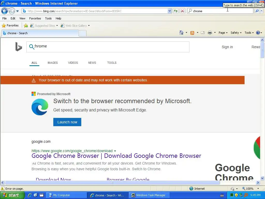Open the Tools menu in menu bar
This screenshot has height=199, width=265.
48,18
